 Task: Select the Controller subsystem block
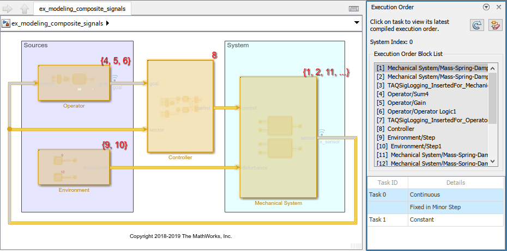click(180, 106)
